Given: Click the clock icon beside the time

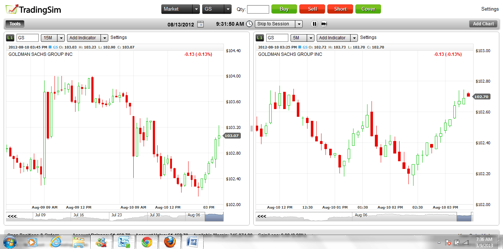Looking at the screenshot, I should (x=249, y=24).
